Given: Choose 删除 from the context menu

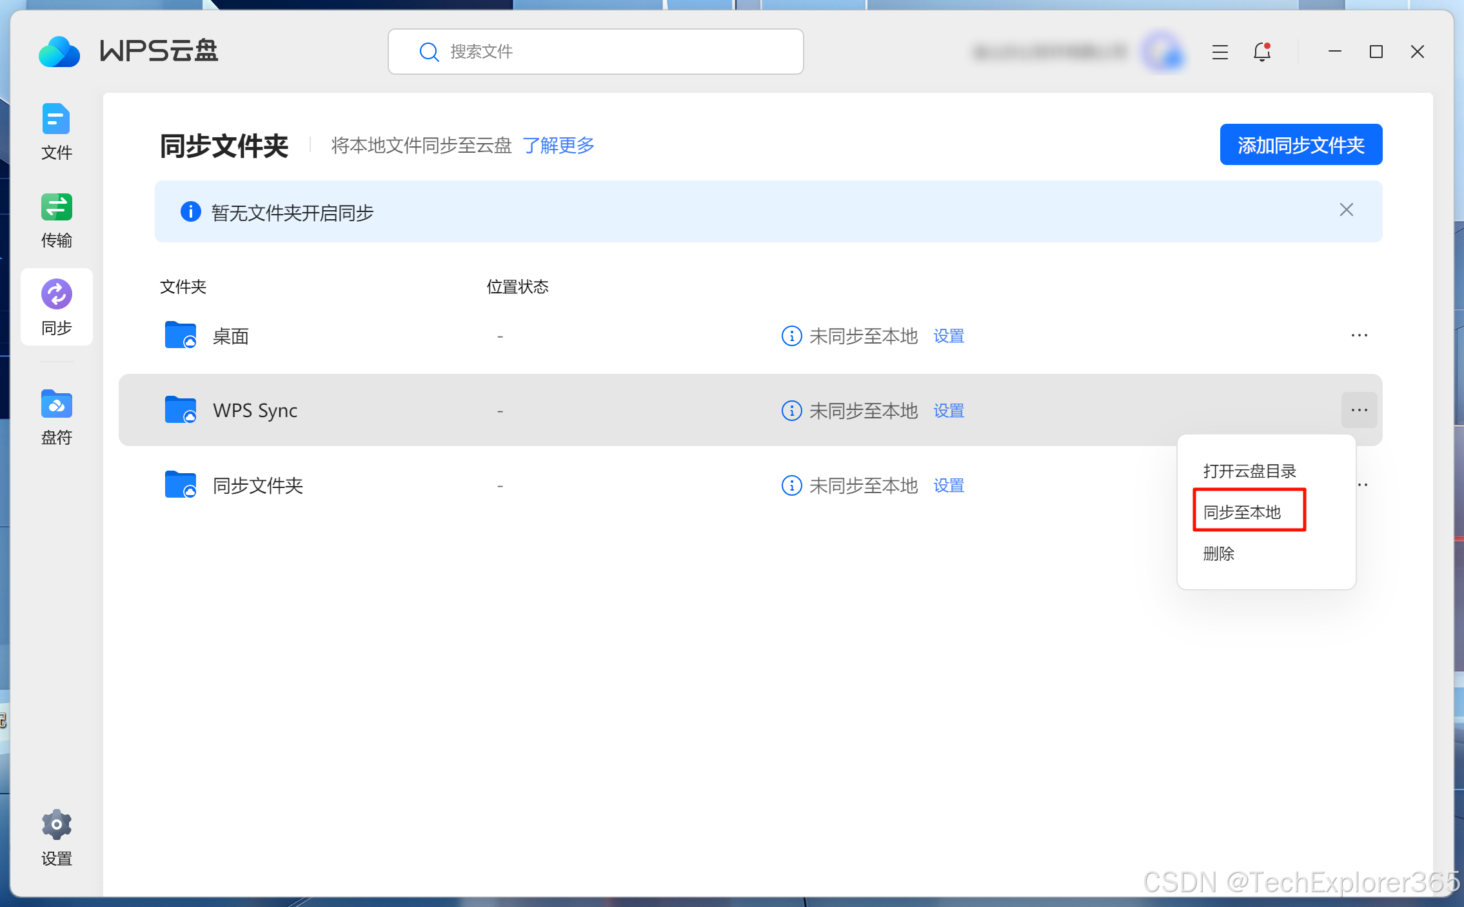Looking at the screenshot, I should pos(1218,553).
